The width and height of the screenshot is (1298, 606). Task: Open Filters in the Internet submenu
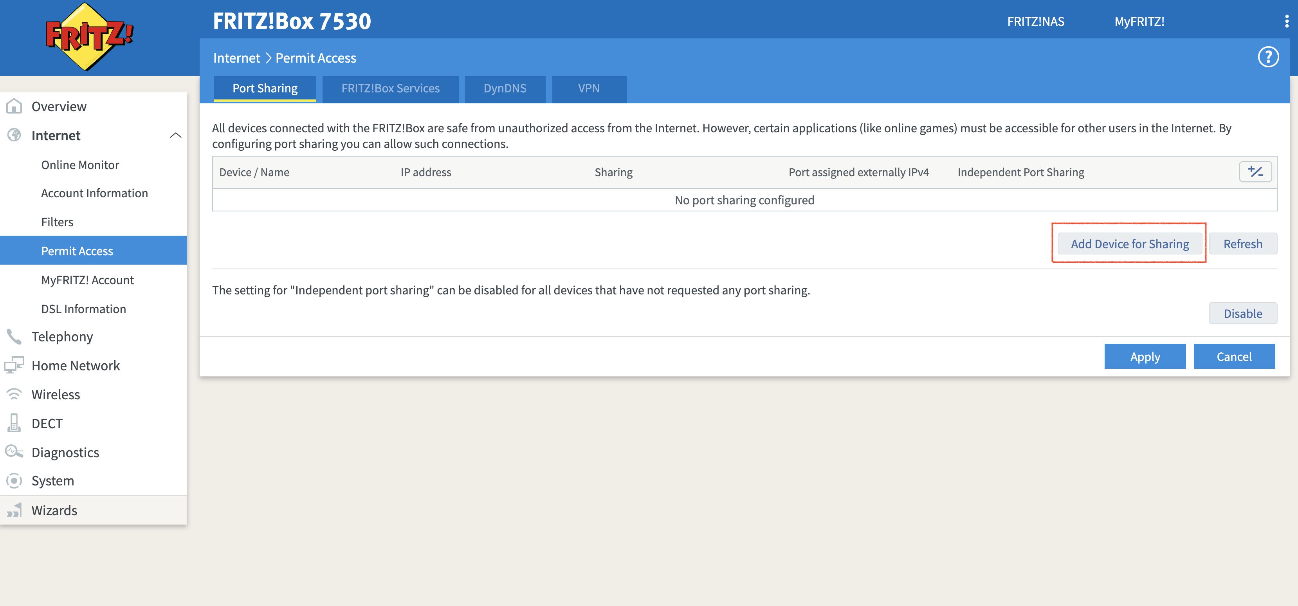point(57,222)
